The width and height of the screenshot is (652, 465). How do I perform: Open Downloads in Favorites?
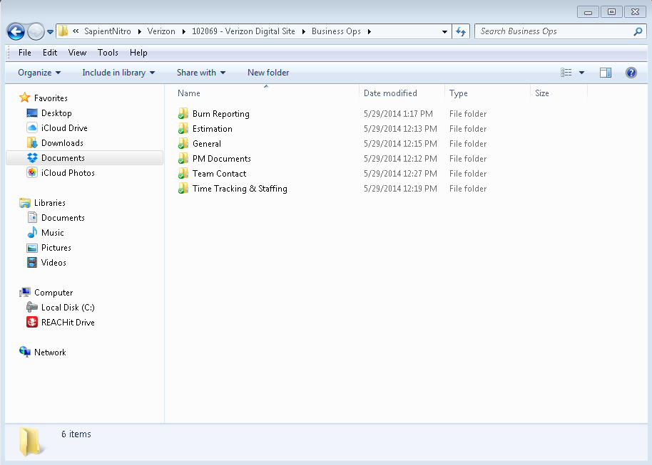click(62, 143)
